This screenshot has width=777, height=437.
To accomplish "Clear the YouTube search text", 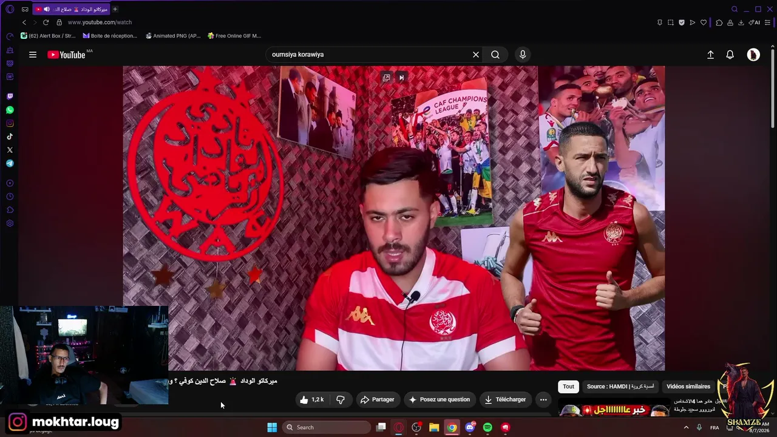I will coord(476,55).
